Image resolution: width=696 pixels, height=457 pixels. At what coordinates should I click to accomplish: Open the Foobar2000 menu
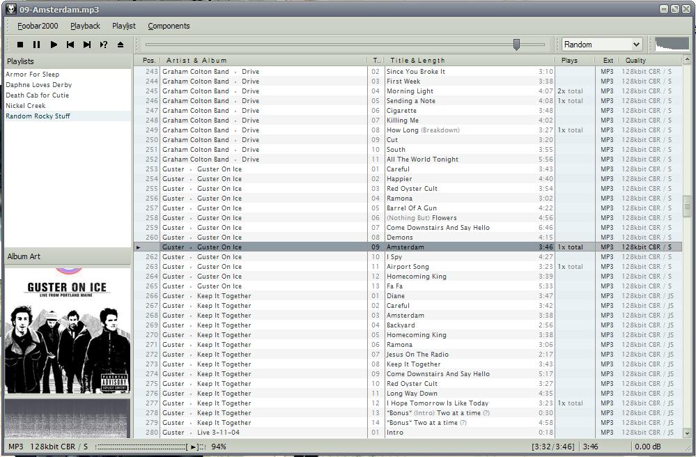[x=38, y=26]
